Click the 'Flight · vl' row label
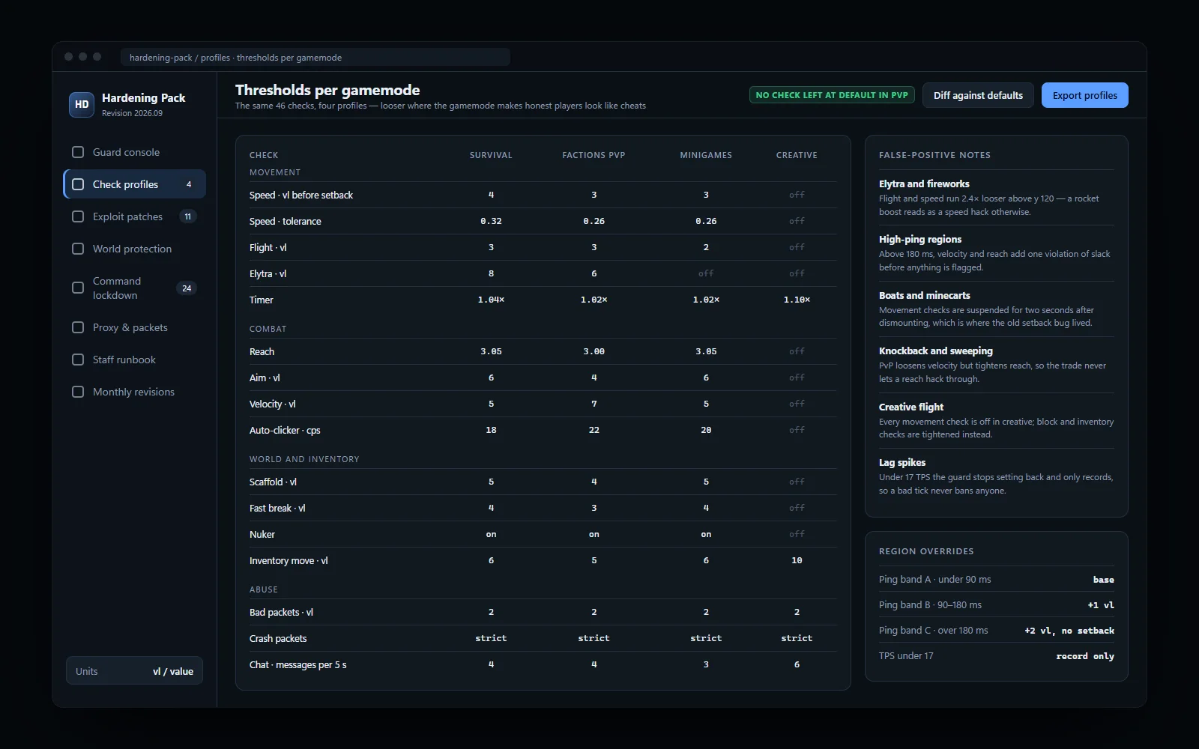Viewport: 1199px width, 749px height. (268, 247)
